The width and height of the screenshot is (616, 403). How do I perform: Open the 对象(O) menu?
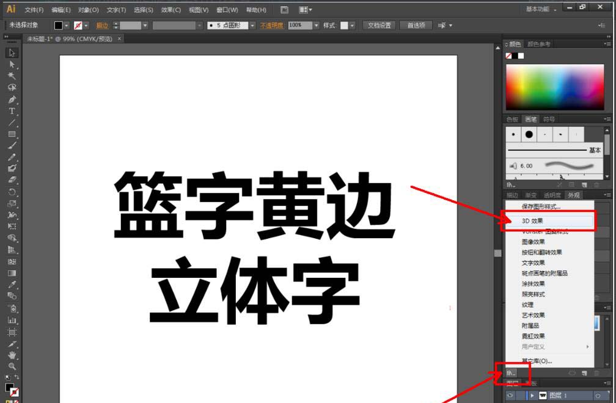(x=88, y=10)
